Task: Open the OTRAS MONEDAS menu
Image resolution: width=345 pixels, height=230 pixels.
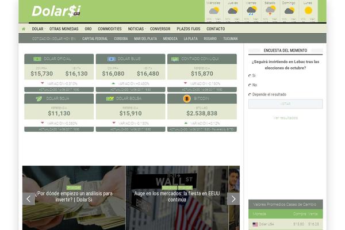Action: click(x=64, y=29)
